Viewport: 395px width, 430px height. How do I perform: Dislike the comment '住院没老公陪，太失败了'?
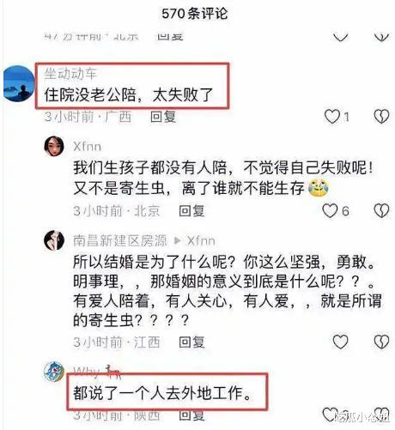pyautogui.click(x=381, y=117)
